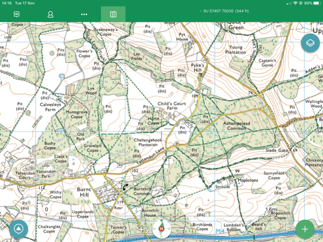Image resolution: width=323 pixels, height=242 pixels.
Task: Tap the locate-me GPS button
Action: coord(18,229)
